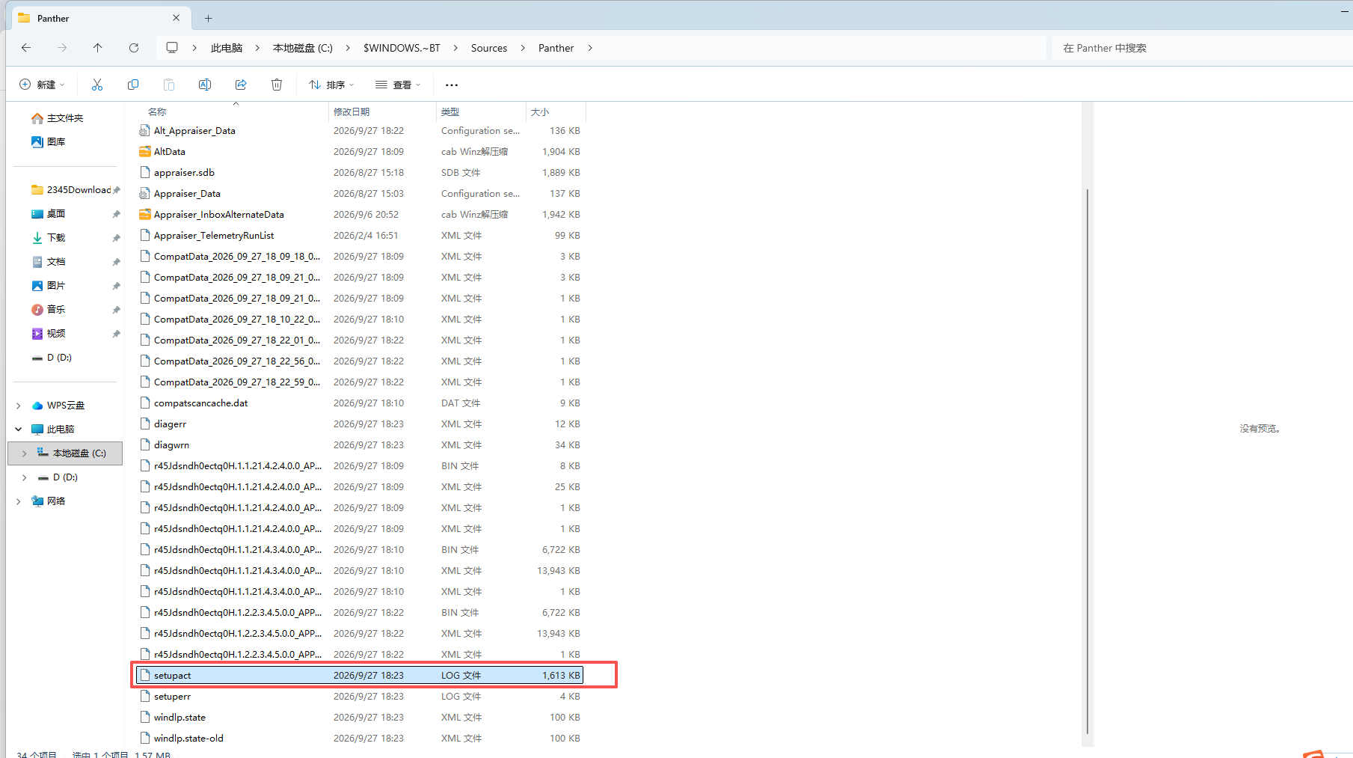Click 本地磁盘 (C:) in address breadcrumb
Image resolution: width=1353 pixels, height=758 pixels.
[303, 48]
